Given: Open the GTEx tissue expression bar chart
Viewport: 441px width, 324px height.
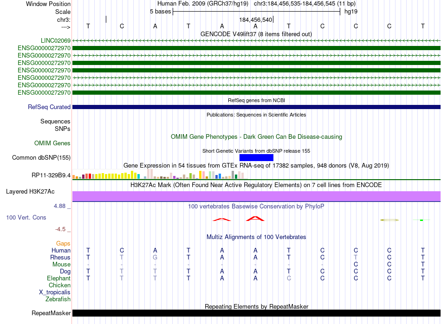Looking at the screenshot, I should [x=160, y=174].
